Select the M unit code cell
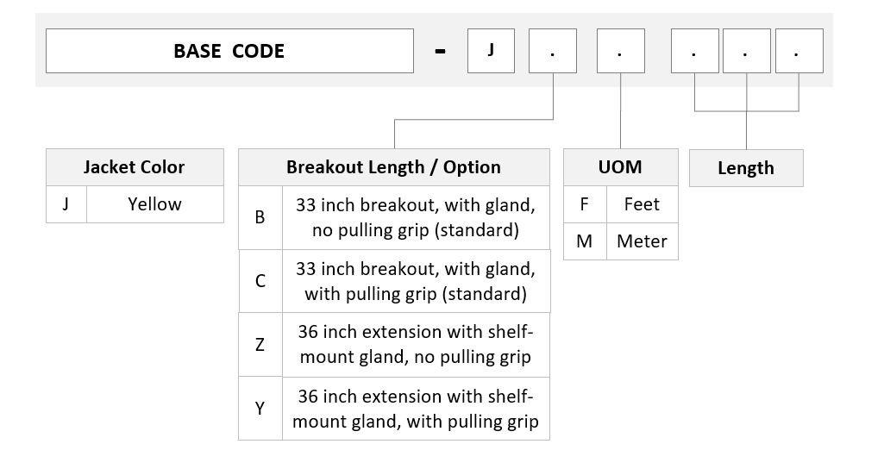 coord(585,241)
